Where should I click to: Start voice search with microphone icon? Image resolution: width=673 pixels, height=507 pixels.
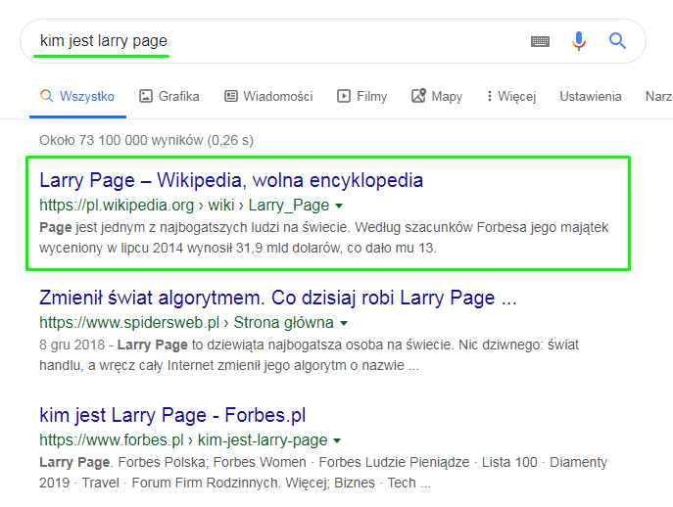pyautogui.click(x=579, y=41)
